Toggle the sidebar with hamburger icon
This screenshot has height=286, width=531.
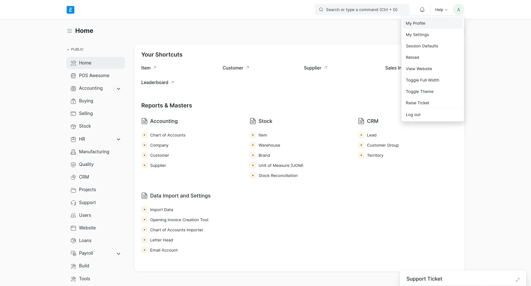point(69,31)
